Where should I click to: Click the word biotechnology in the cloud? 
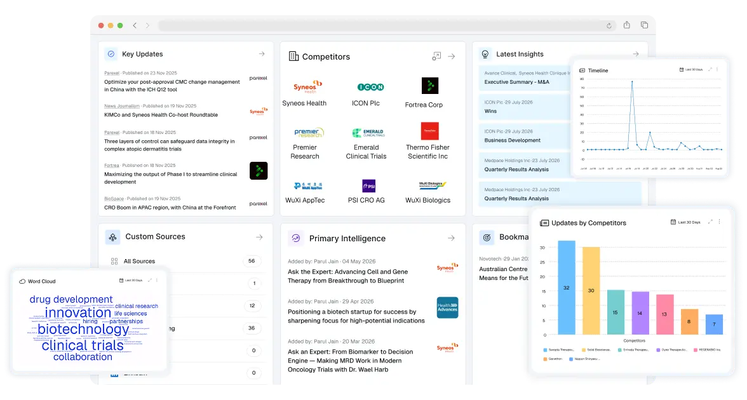83,329
